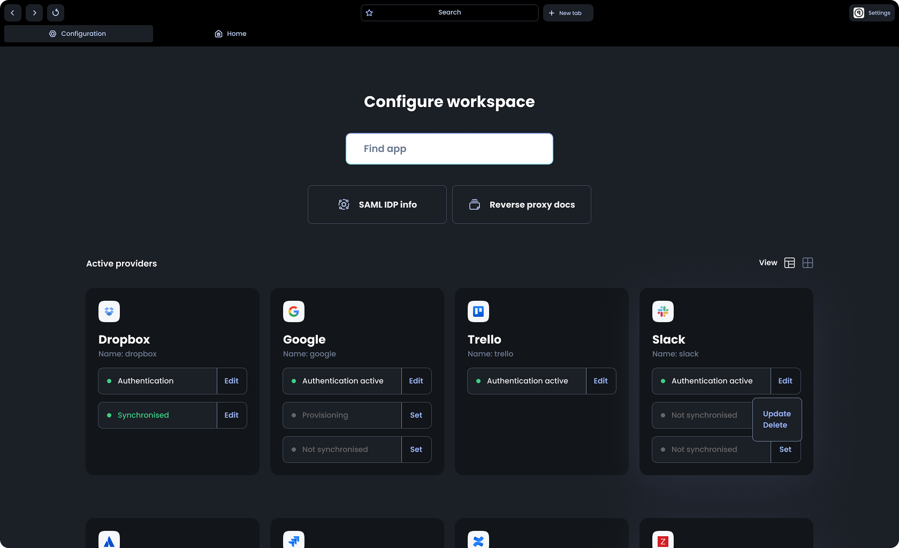The width and height of the screenshot is (899, 548).
Task: Edit Trello Authentication active
Action: [601, 381]
